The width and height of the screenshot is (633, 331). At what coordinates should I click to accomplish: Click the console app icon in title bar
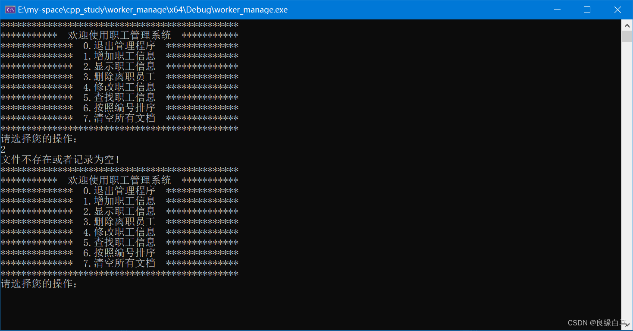pos(10,9)
